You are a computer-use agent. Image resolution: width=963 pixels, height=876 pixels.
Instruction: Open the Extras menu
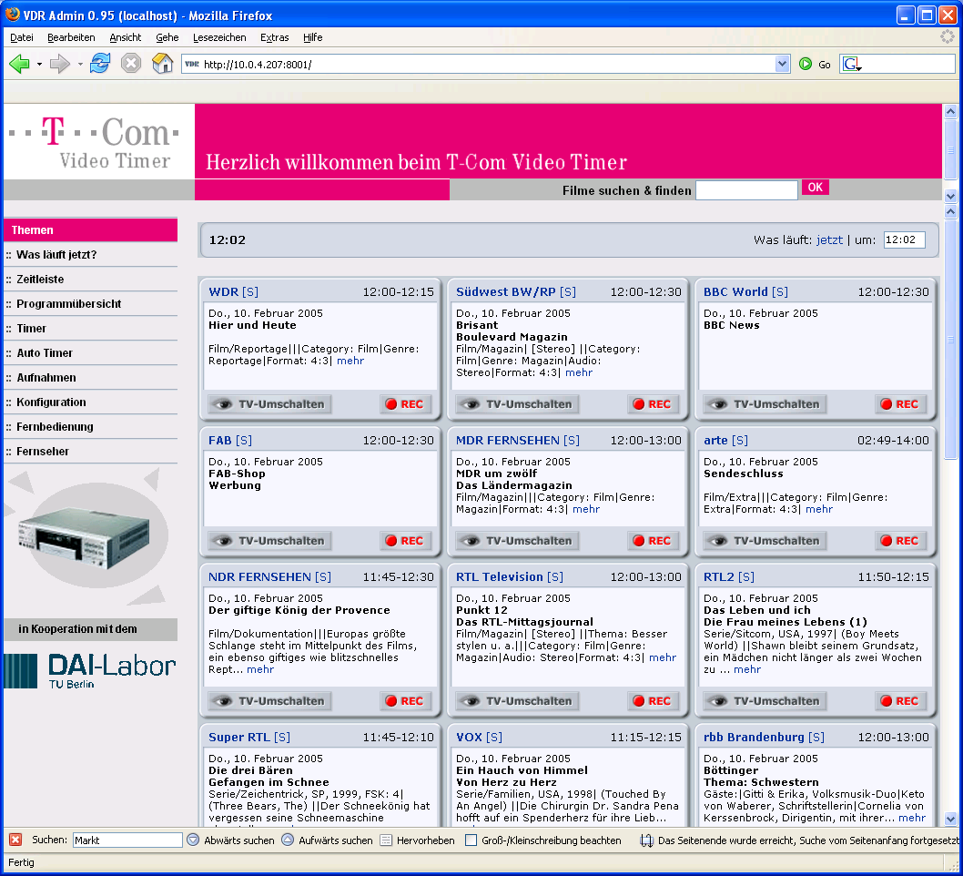(275, 37)
